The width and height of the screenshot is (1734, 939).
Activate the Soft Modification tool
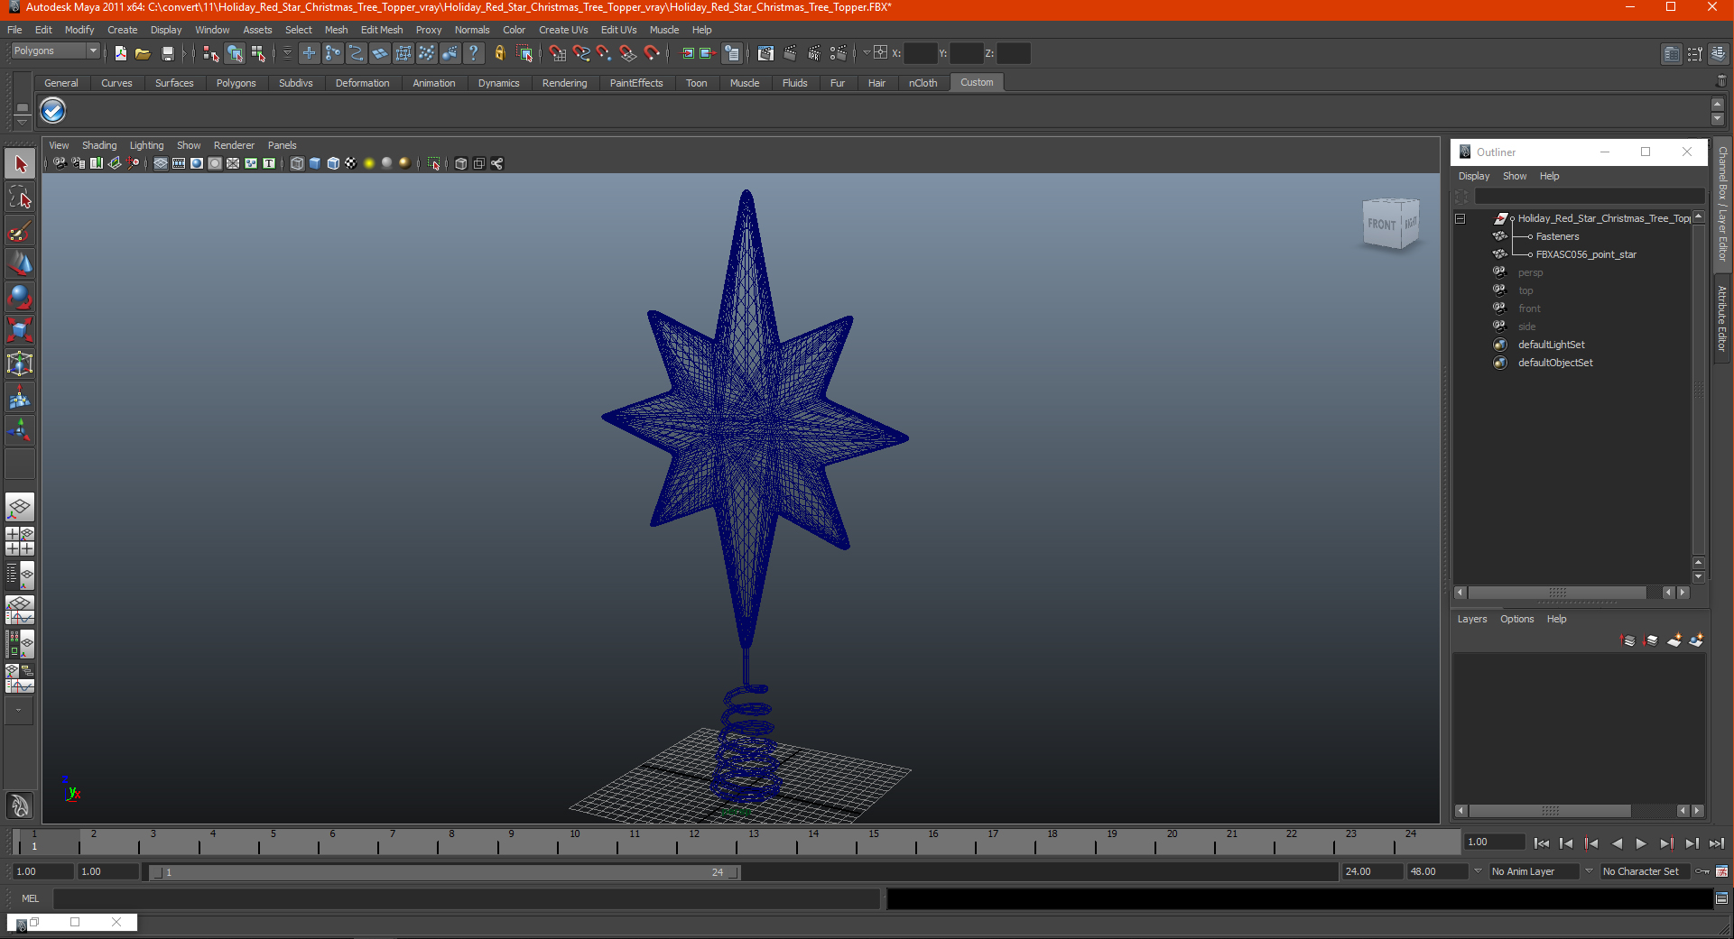pyautogui.click(x=20, y=397)
